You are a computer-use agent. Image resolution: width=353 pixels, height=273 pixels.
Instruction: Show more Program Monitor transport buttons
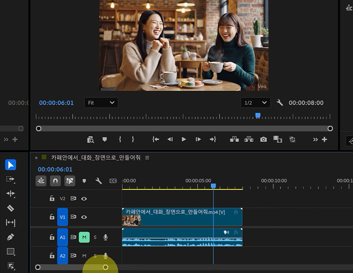pyautogui.click(x=315, y=139)
